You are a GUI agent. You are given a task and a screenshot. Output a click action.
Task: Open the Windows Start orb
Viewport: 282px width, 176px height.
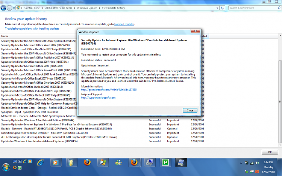pyautogui.click(x=6, y=167)
